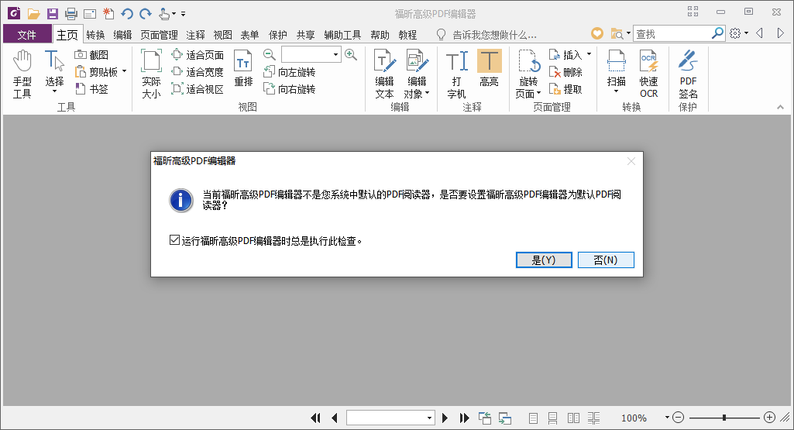
Task: Click the zoom out magnifier in ribbon
Action: click(x=270, y=54)
